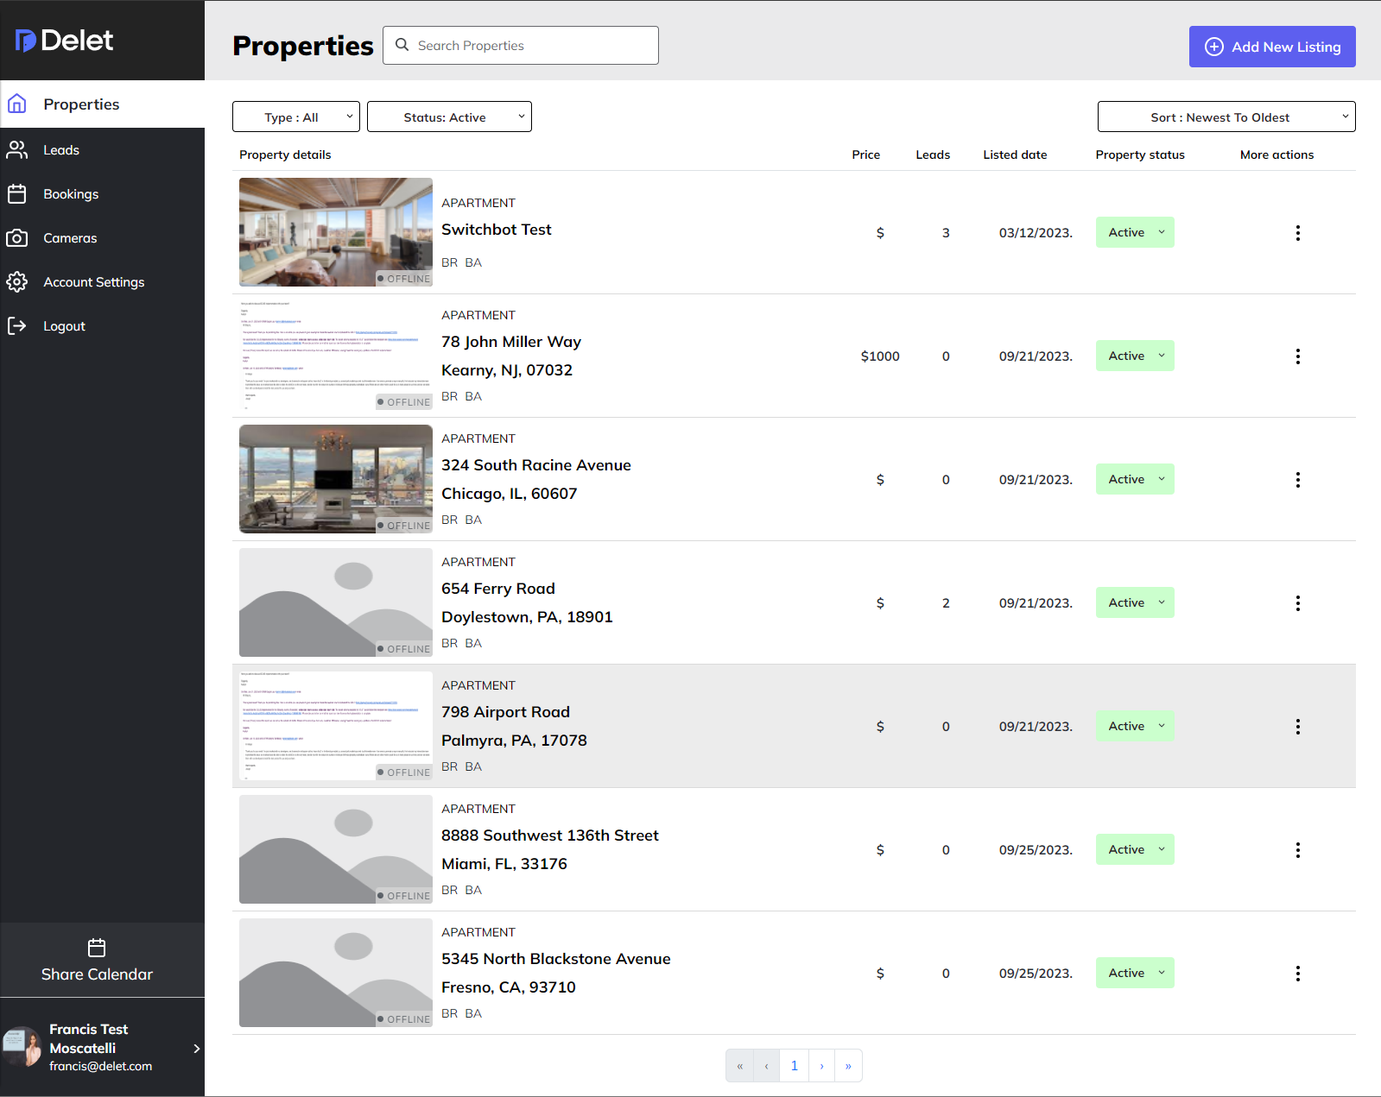Screen dimensions: 1381x1097
Task: Expand Francis Test Moscatelli profile arrow
Action: click(x=197, y=1048)
